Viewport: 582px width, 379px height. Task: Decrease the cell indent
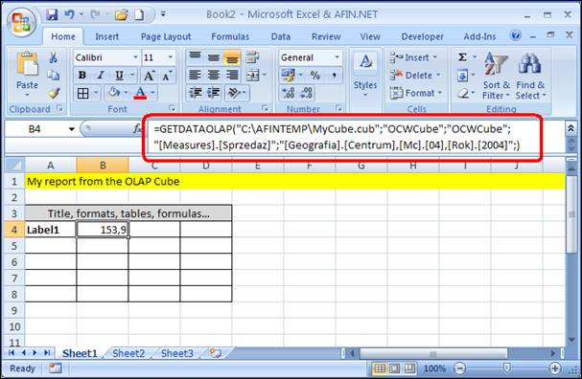195,93
